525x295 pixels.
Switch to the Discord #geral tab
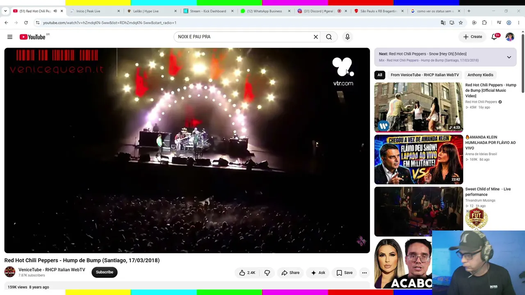coord(322,11)
